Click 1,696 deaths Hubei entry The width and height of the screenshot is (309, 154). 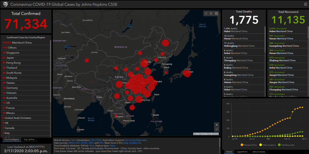point(243,30)
